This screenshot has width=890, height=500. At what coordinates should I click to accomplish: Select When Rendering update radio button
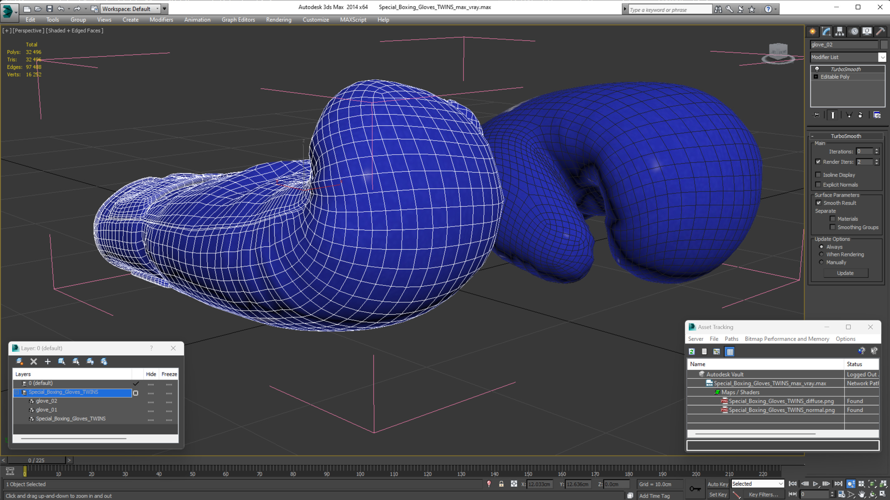tap(822, 255)
